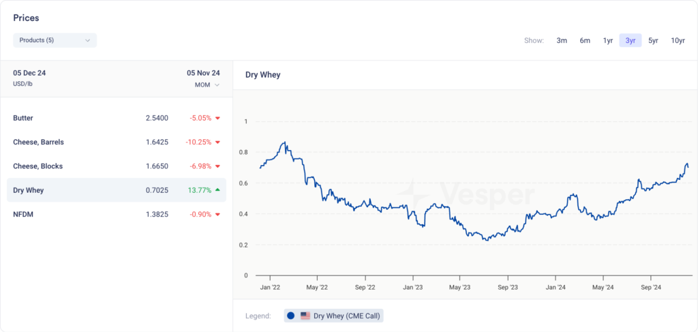
Task: Click the down arrow beside NFDM change
Action: (217, 214)
